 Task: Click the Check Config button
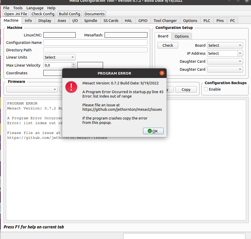[x=43, y=14]
